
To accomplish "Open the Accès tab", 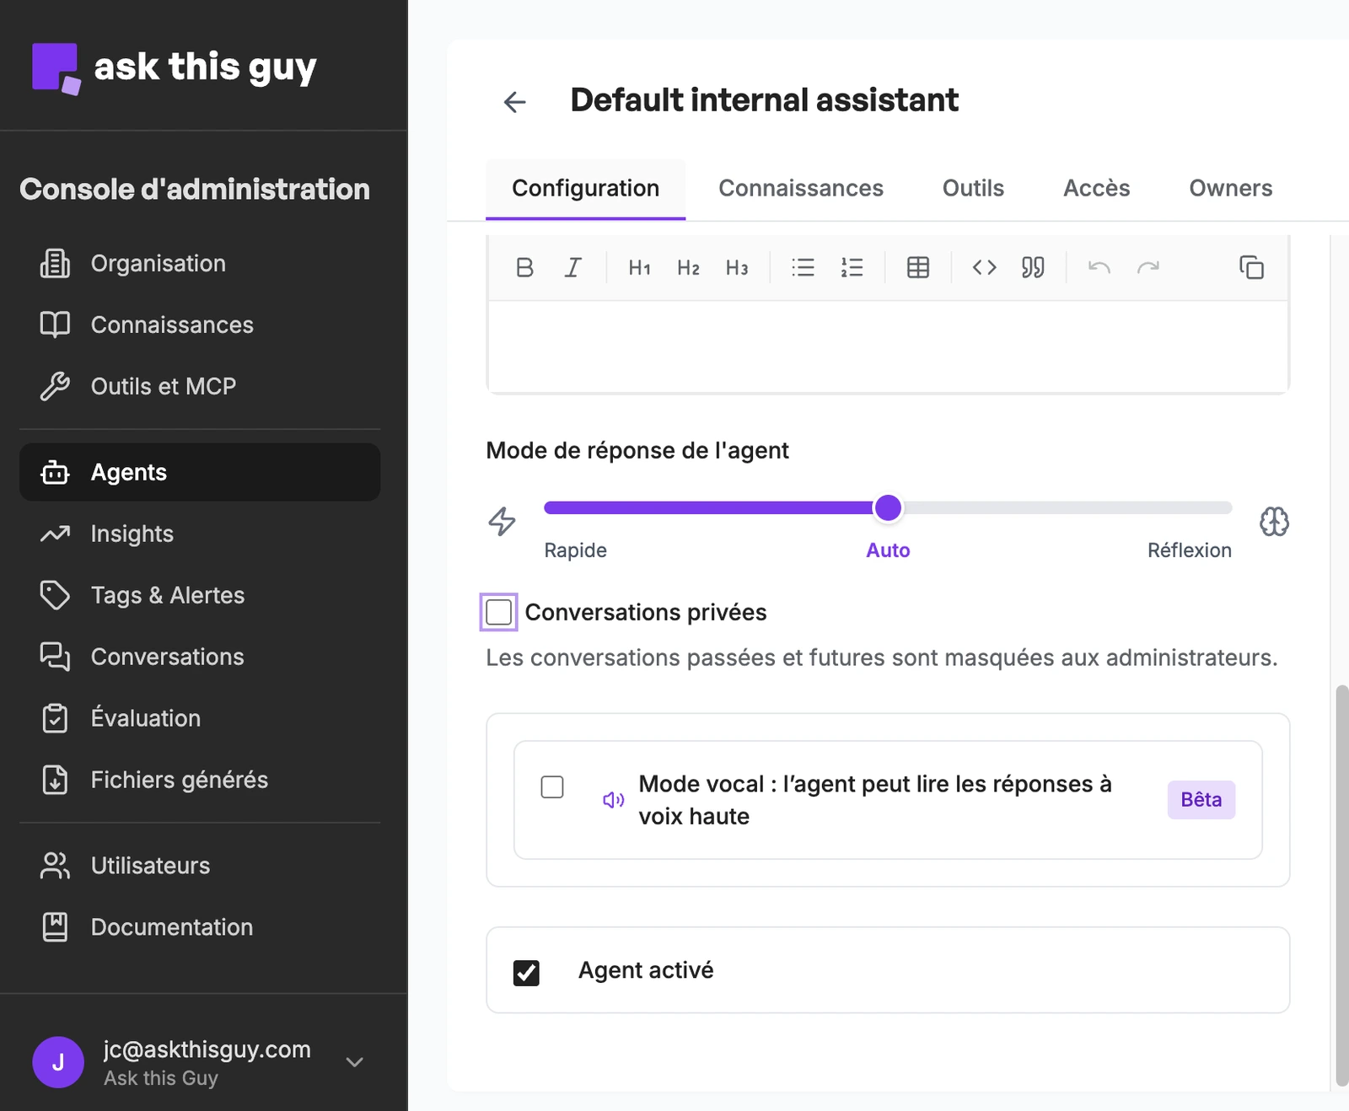I will 1096,188.
